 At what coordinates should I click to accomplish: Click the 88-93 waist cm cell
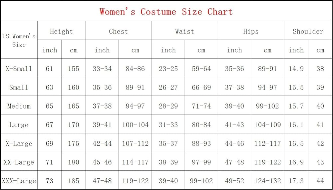(201, 144)
